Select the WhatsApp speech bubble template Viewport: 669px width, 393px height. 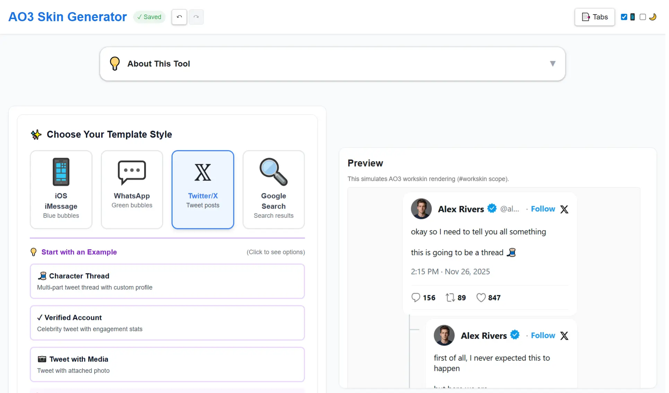coord(132,189)
